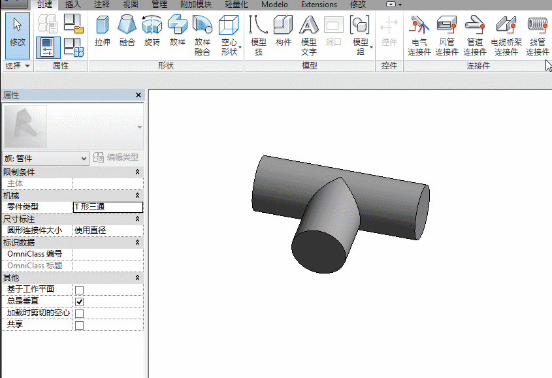Viewport: 552px width, 378px height.
Task: Open the family types grid icon
Action: pos(74,48)
